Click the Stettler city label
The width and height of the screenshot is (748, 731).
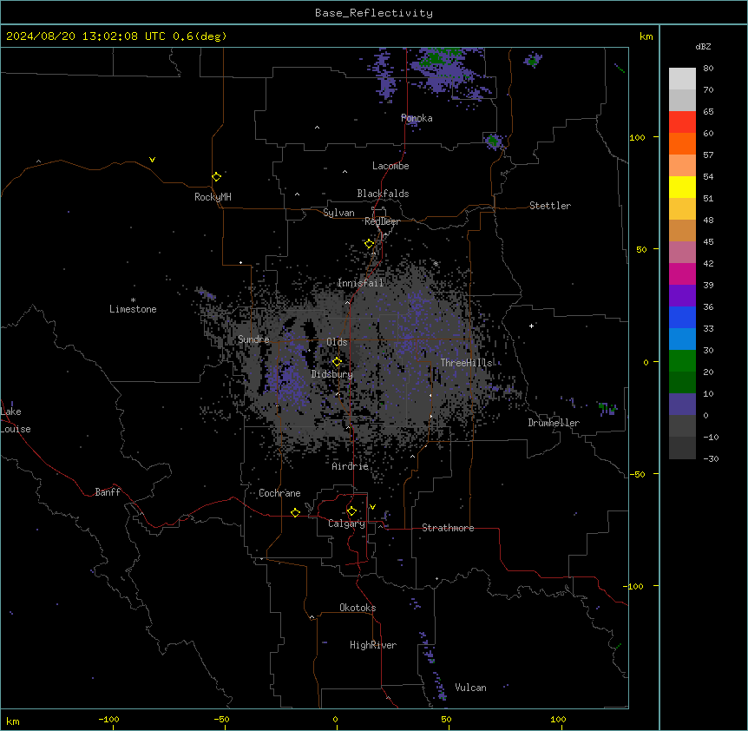click(549, 206)
